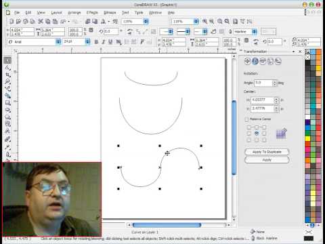Viewport: 325px width, 244px height.
Task: Open the Scale and Mirror transformation tab
Action: (x=263, y=61)
